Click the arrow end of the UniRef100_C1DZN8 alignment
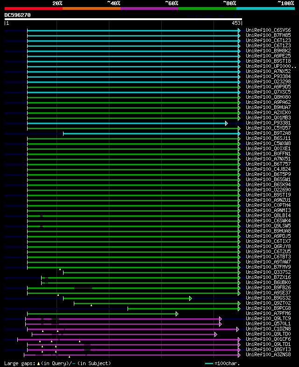 pyautogui.click(x=237, y=330)
